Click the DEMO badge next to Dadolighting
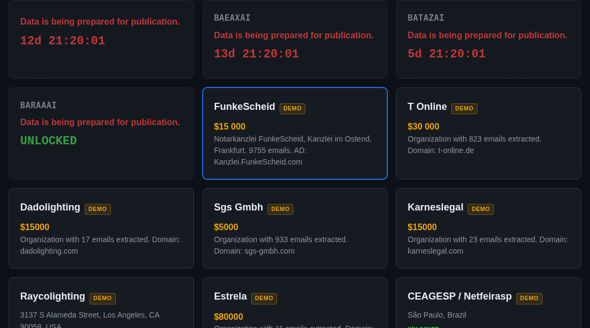This screenshot has height=328, width=590. click(x=97, y=209)
